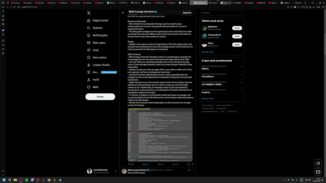Open the Patch Preview 26.04 image
The width and height of the screenshot is (326, 183).
[160, 135]
